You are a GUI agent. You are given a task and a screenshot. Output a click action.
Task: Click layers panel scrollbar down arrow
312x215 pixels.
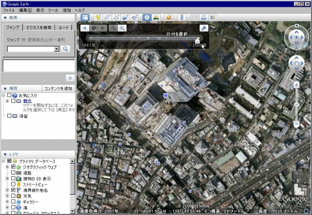click(x=73, y=211)
